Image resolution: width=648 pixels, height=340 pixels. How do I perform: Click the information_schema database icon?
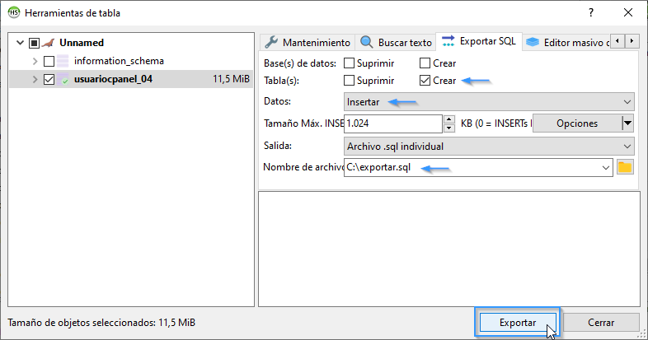click(63, 61)
